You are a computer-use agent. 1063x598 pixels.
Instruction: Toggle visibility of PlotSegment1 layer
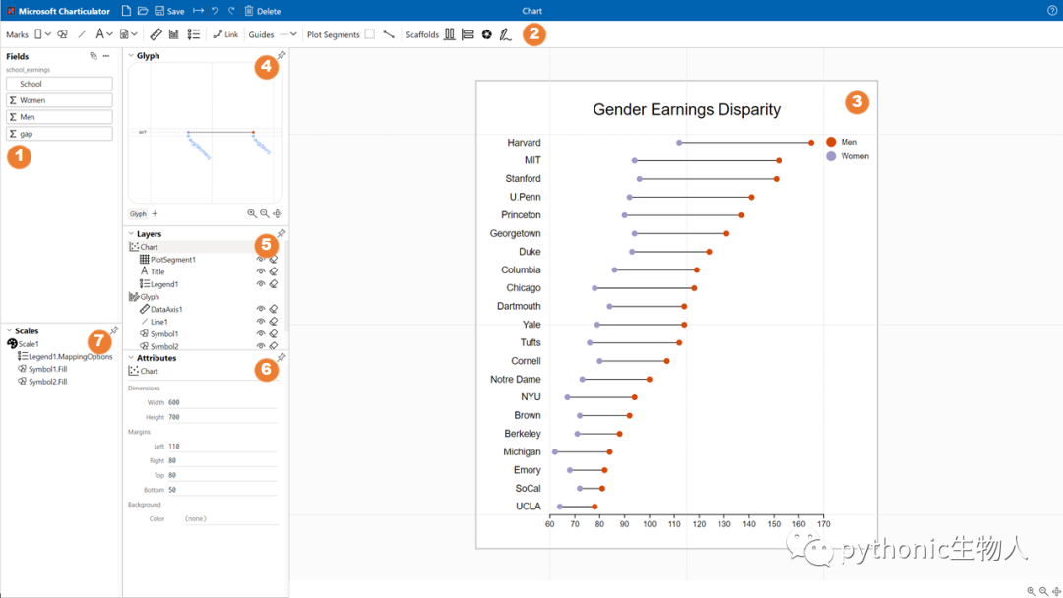(x=260, y=260)
